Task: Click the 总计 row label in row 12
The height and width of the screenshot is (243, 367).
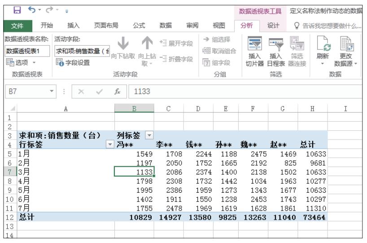Action: [x=66, y=217]
